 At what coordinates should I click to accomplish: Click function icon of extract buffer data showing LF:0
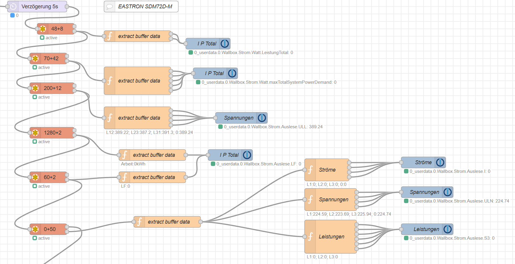tap(125, 177)
